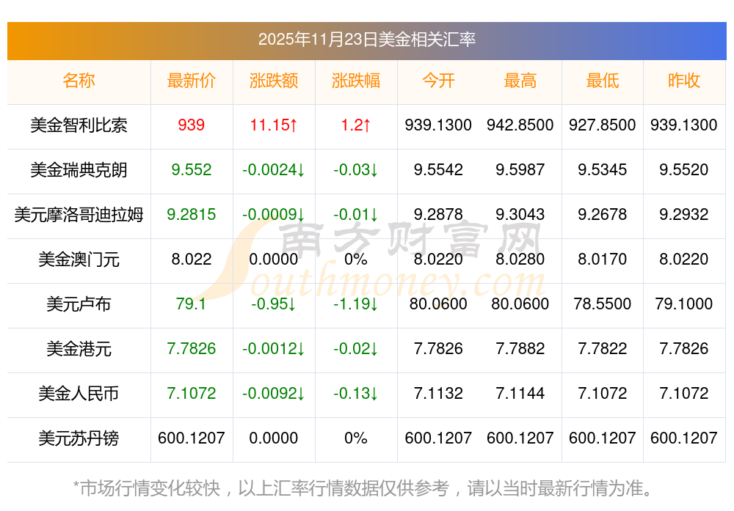The height and width of the screenshot is (511, 734).
Task: Click the 最高 column header
Action: tap(520, 81)
